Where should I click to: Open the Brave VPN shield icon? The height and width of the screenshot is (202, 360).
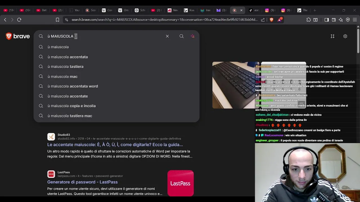pyautogui.click(x=348, y=20)
